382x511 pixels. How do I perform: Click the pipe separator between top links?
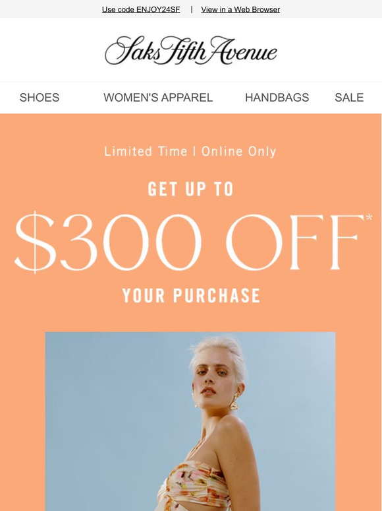tap(192, 9)
